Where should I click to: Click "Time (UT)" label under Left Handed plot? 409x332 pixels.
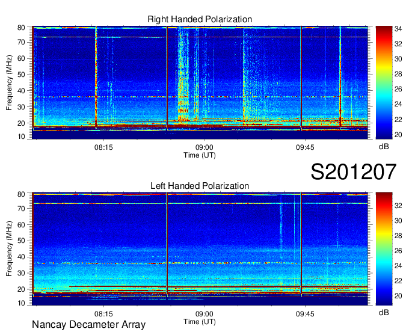pos(200,322)
